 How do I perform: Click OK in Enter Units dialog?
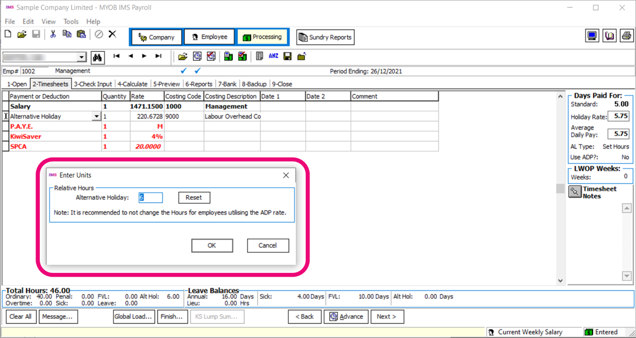[x=212, y=245]
